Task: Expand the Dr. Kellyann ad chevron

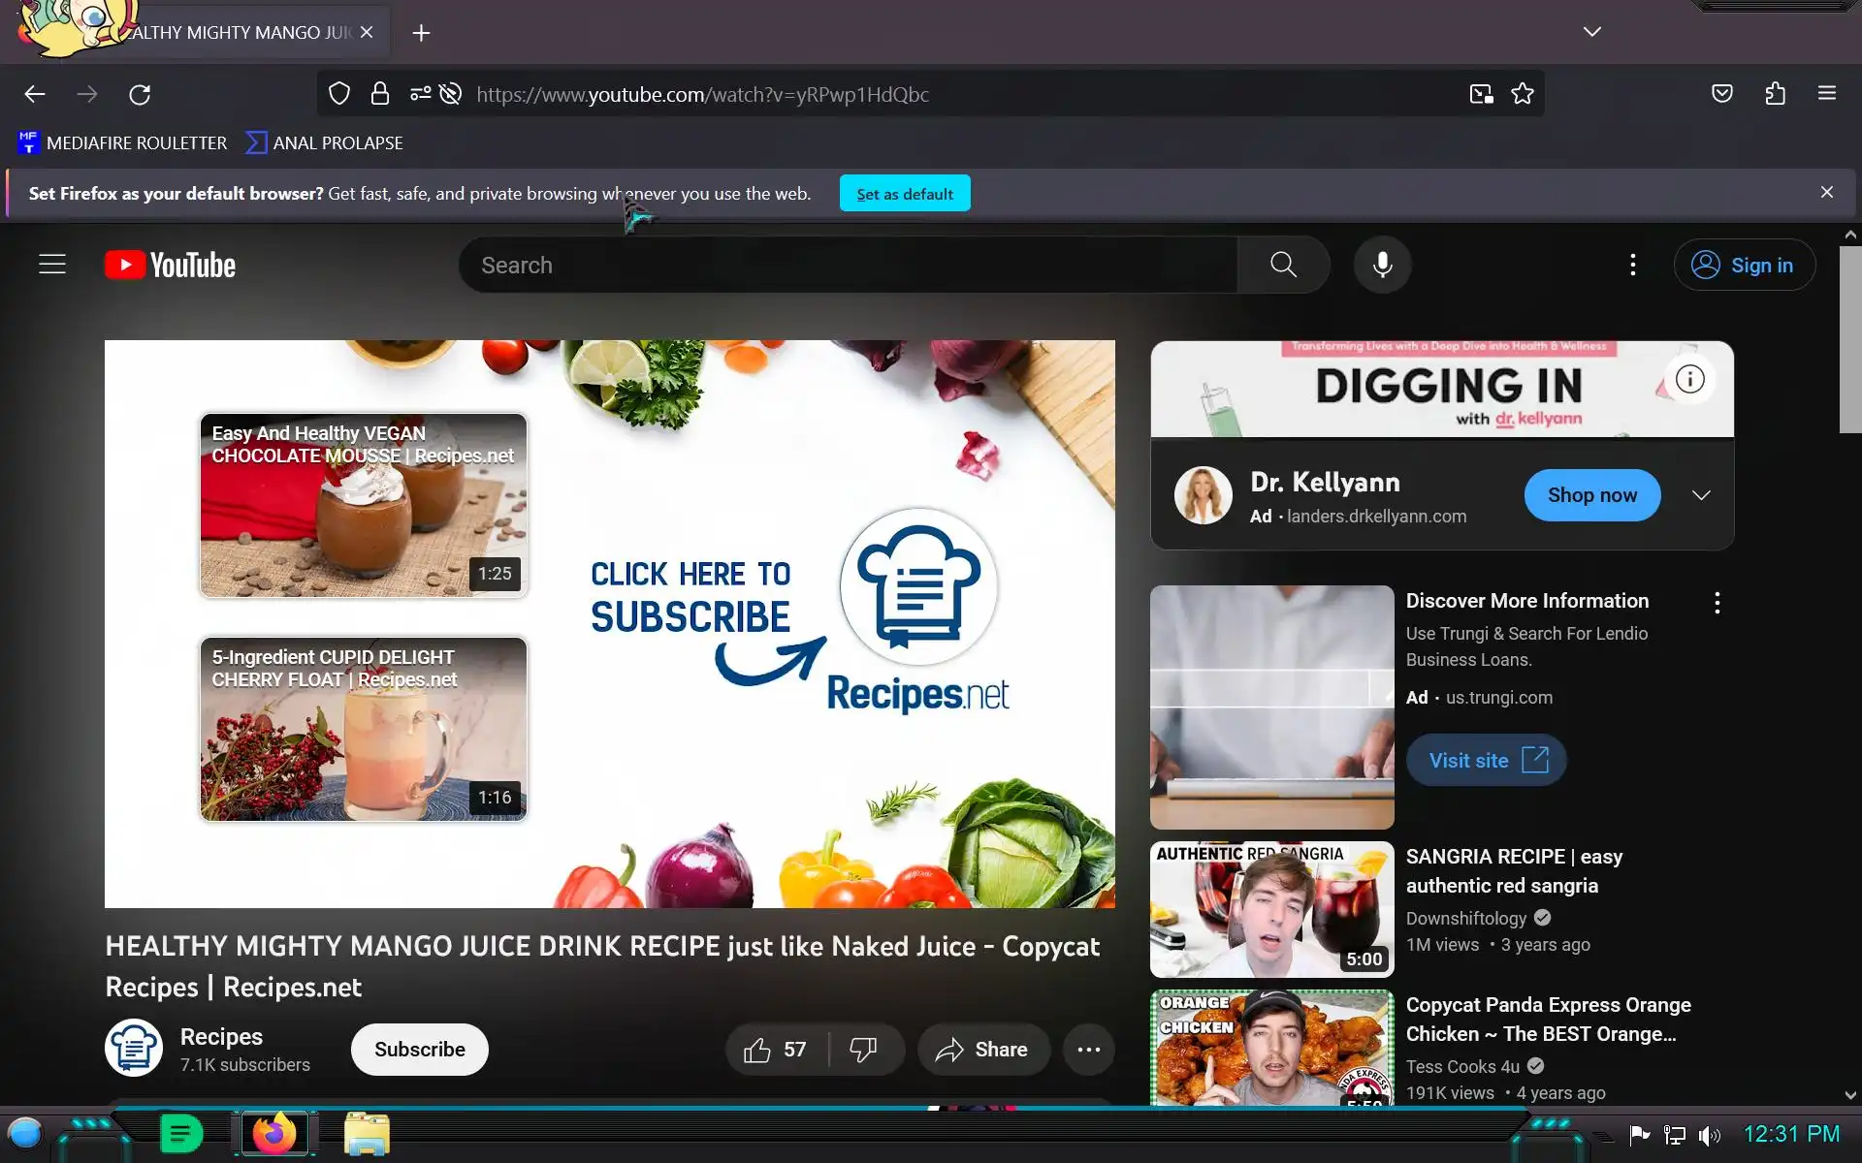Action: 1700,495
